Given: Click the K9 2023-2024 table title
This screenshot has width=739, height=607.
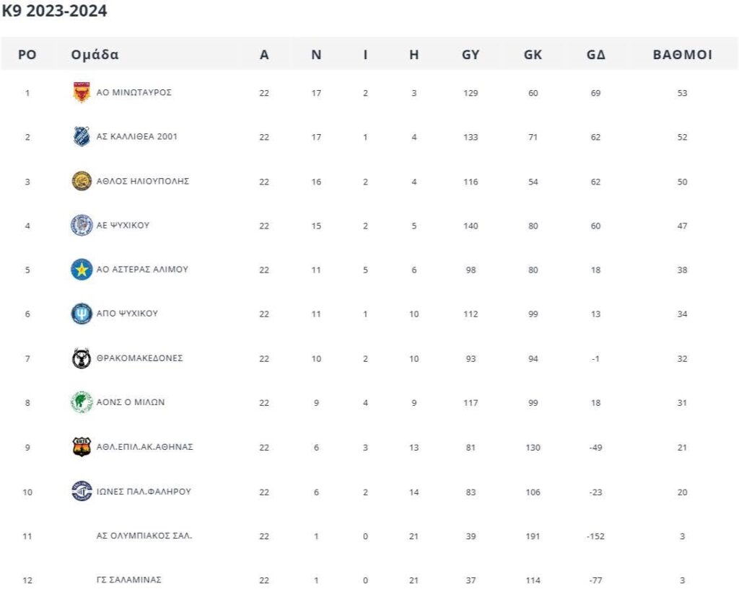Looking at the screenshot, I should pyautogui.click(x=55, y=12).
